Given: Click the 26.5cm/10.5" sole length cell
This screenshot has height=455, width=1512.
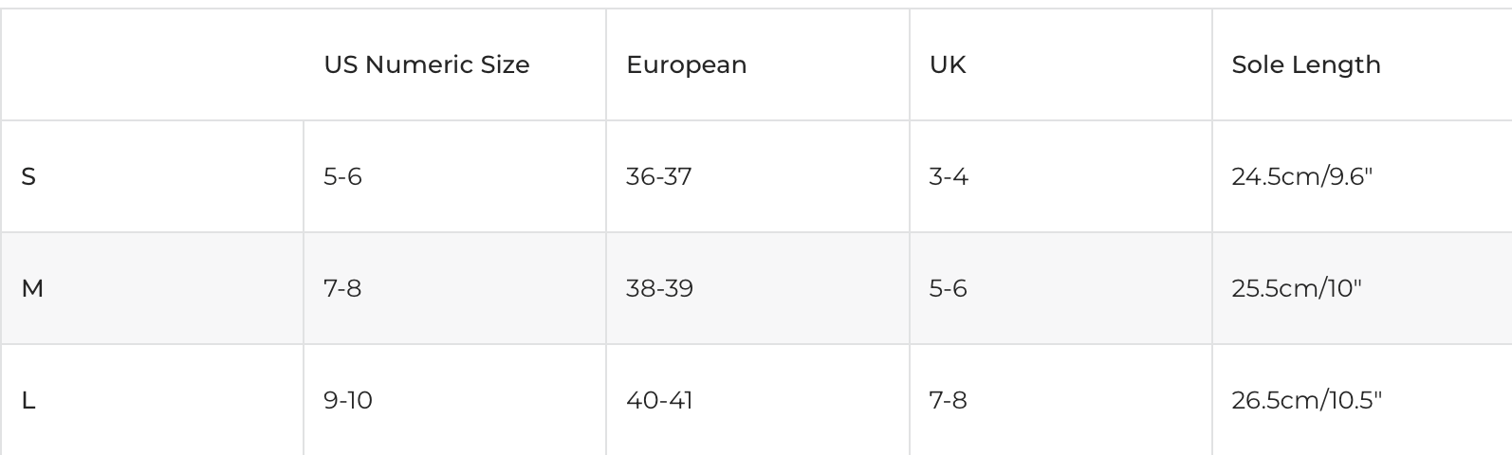Looking at the screenshot, I should point(1306,400).
